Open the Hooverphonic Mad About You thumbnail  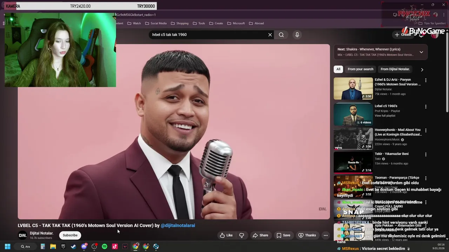point(353,139)
